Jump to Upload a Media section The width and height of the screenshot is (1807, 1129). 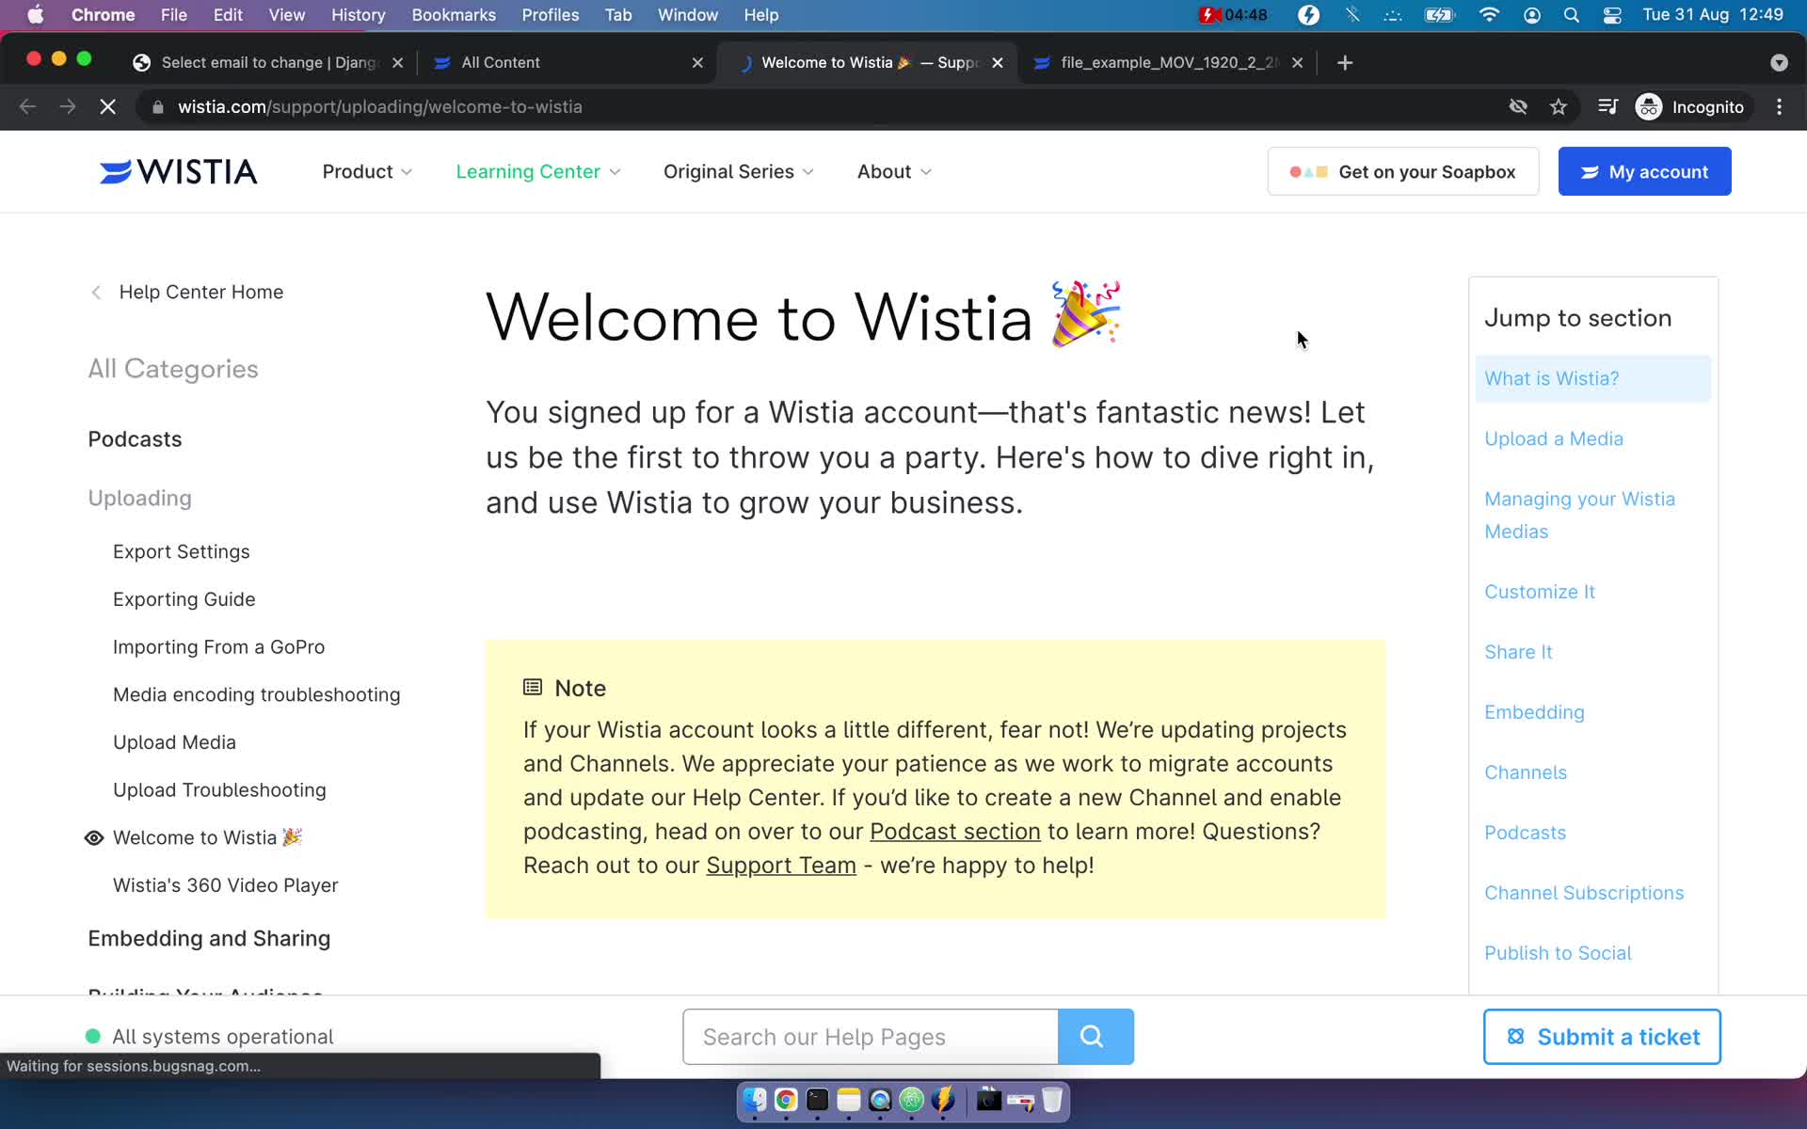[1553, 439]
